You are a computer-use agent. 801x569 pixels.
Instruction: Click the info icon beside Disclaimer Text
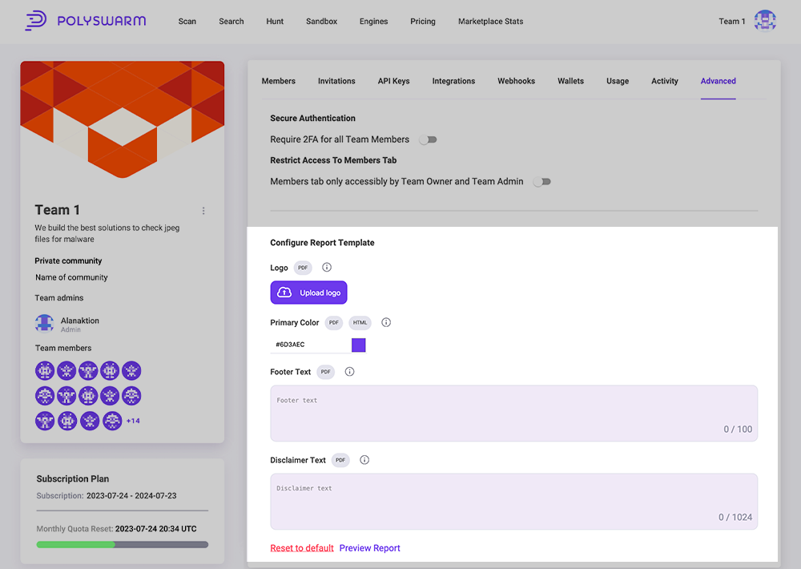[x=364, y=460]
